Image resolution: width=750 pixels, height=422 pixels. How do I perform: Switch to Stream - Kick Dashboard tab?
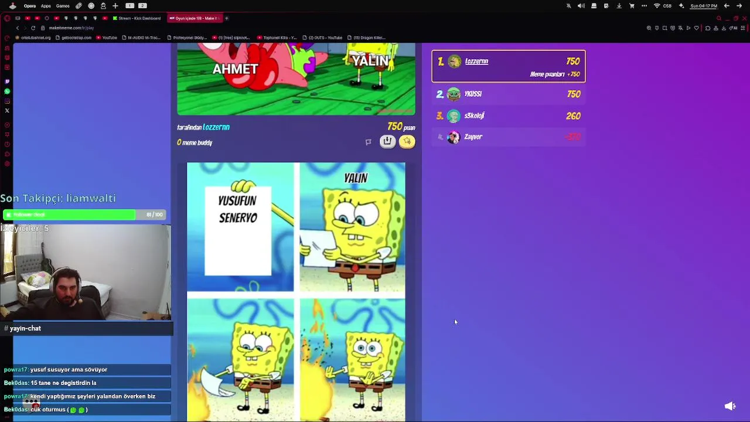coord(138,18)
